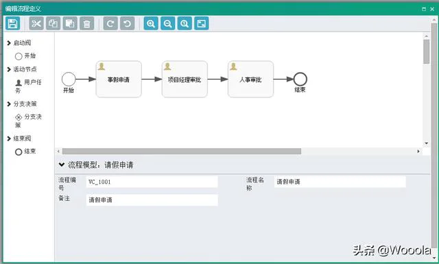This screenshot has height=264, width=439.
Task: Click the 结束 end circle on canvas
Action: coord(300,80)
